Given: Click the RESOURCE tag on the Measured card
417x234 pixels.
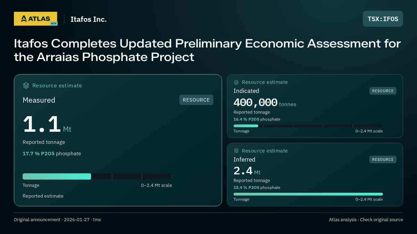Looking at the screenshot, I should click(x=196, y=100).
